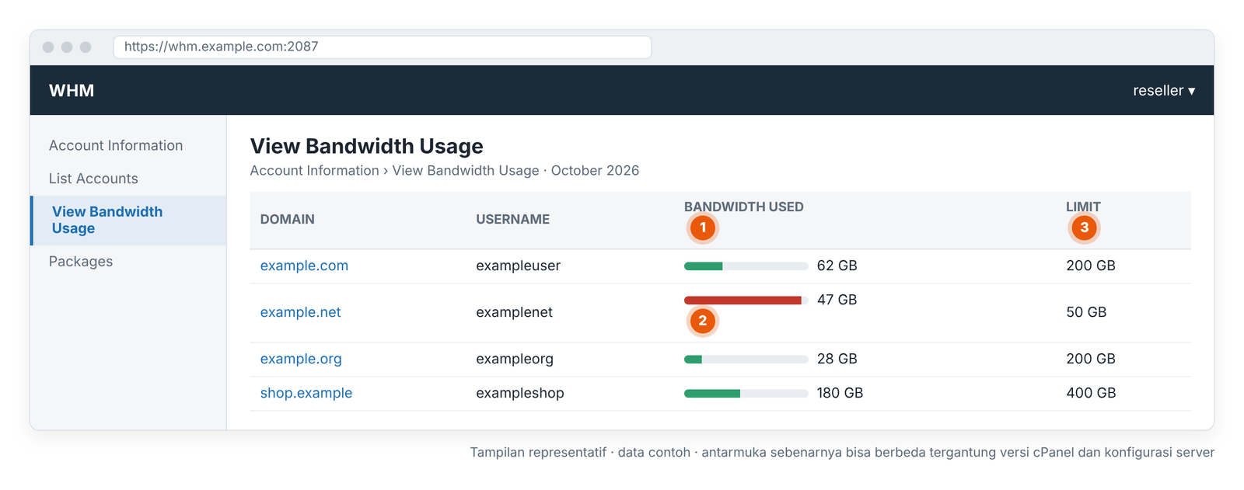Image resolution: width=1244 pixels, height=490 pixels.
Task: Click the October 2026 breadcrumb text
Action: [x=596, y=171]
